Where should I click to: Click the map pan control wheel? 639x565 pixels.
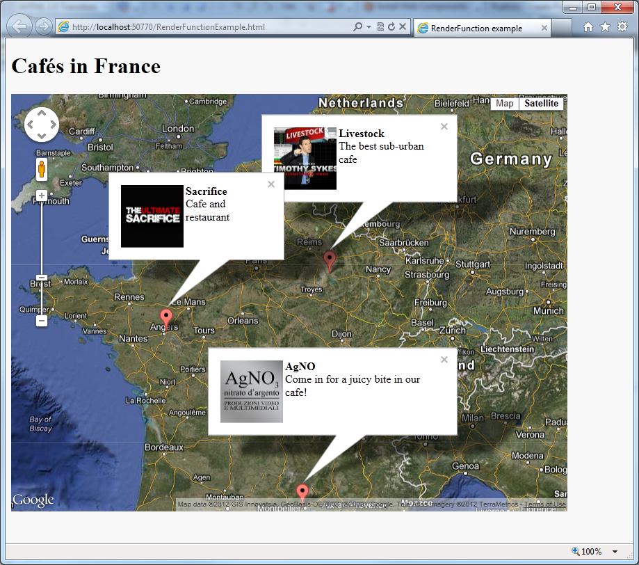pos(42,125)
